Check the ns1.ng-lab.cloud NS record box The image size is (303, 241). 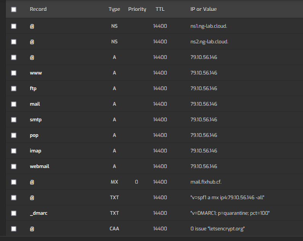14,26
